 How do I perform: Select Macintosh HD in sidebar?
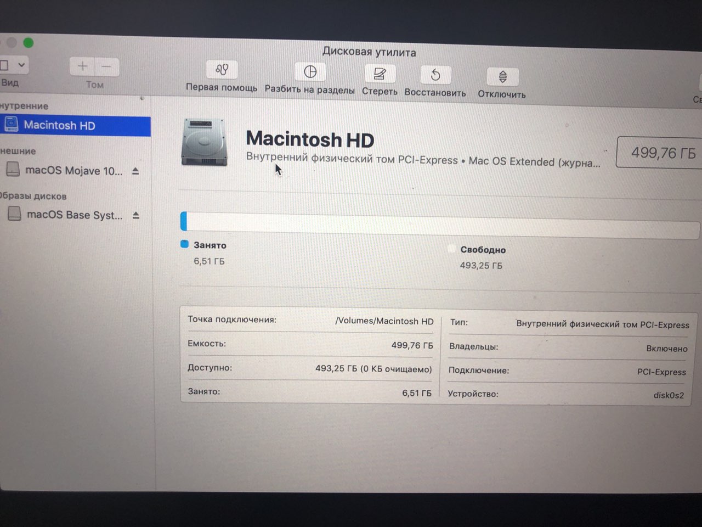75,126
